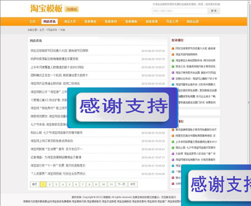Go to page 8 in pagination
The image size is (251, 206).
point(89,184)
